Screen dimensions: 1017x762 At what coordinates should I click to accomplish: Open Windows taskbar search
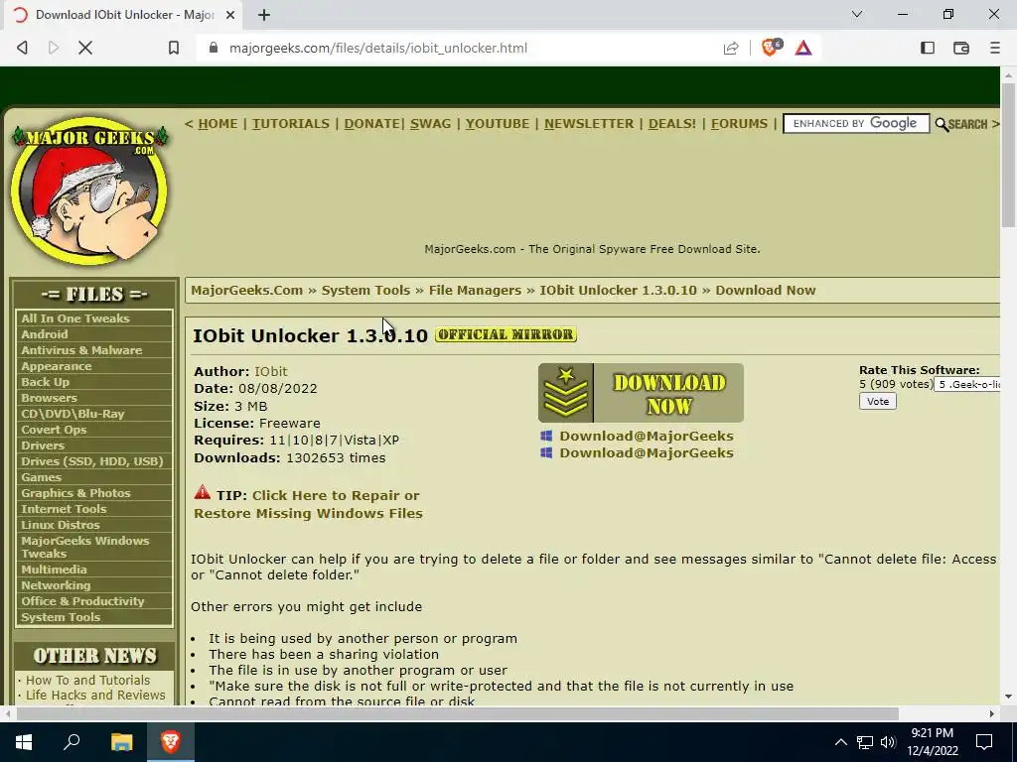pos(72,742)
